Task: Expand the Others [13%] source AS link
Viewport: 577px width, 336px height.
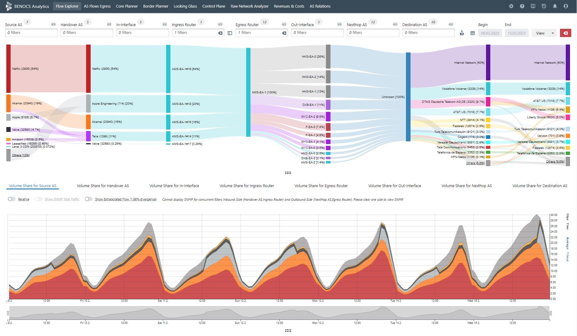Action: [x=21, y=155]
